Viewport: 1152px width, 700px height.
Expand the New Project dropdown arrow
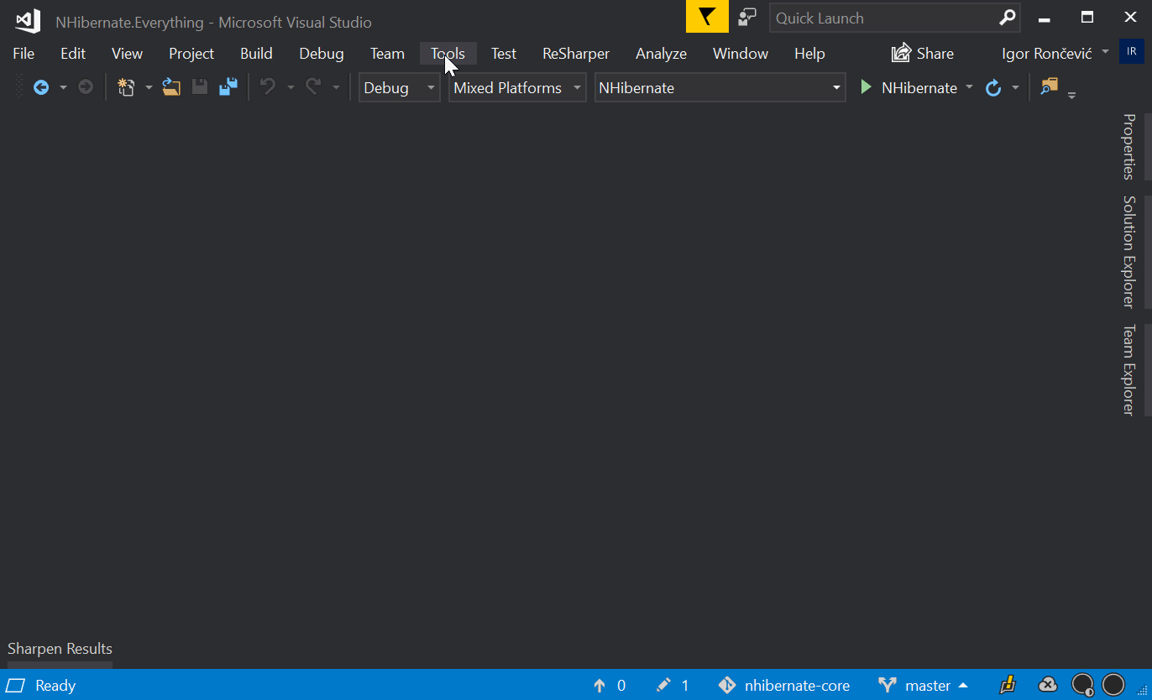click(149, 87)
